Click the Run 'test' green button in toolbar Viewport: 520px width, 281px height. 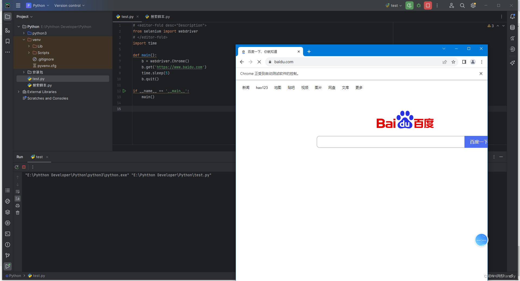[409, 5]
